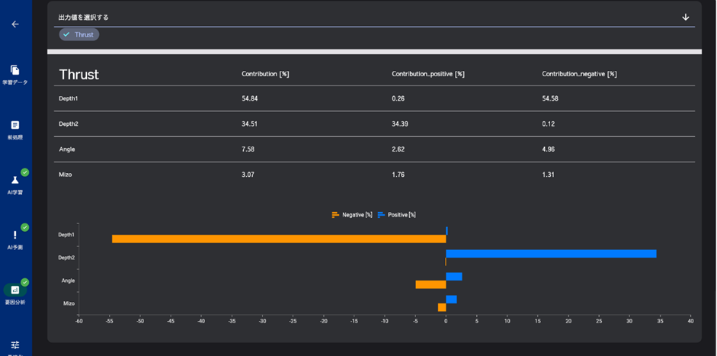Open the 前処理 preprocessing icon
Image resolution: width=717 pixels, height=356 pixels.
(x=14, y=125)
